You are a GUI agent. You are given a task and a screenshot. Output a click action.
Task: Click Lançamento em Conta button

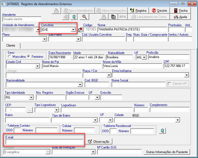(149, 17)
